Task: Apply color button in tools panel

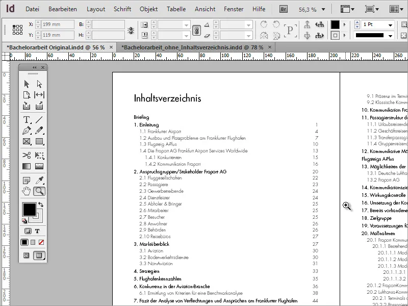Action: point(24,242)
